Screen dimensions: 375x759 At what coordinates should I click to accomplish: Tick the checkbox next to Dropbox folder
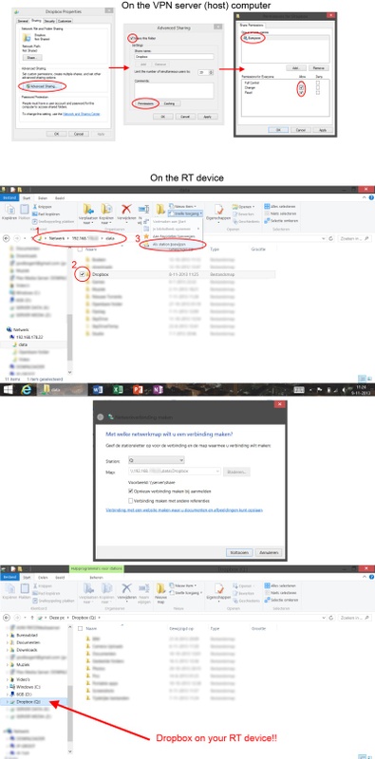pyautogui.click(x=83, y=274)
